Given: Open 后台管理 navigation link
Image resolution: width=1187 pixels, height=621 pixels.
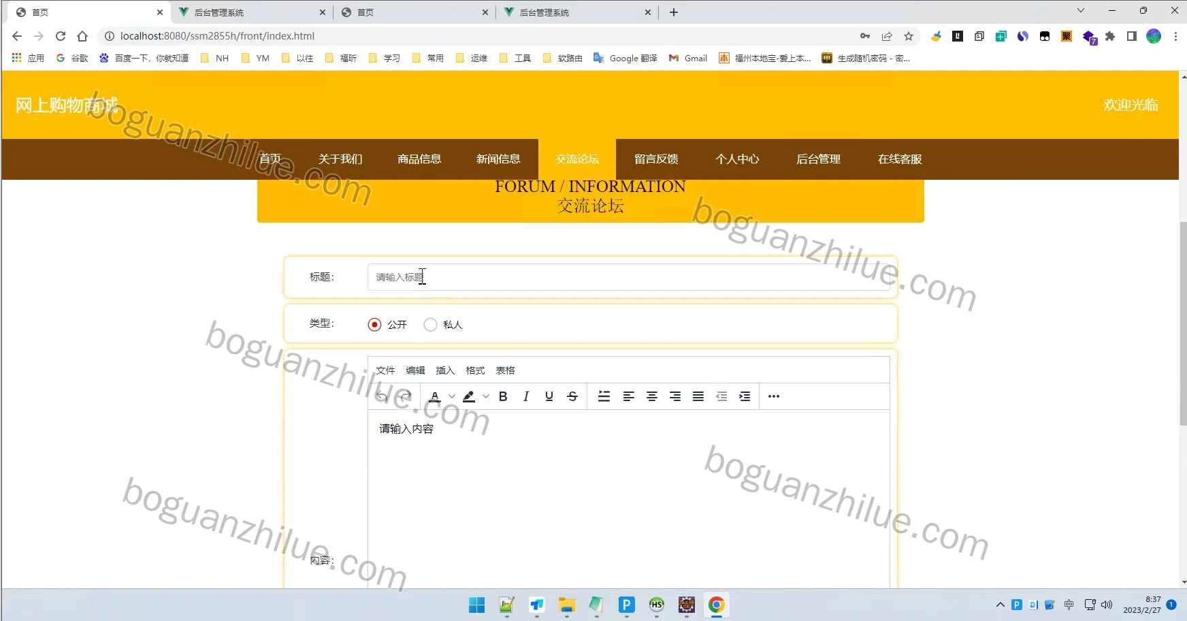Looking at the screenshot, I should (x=818, y=159).
